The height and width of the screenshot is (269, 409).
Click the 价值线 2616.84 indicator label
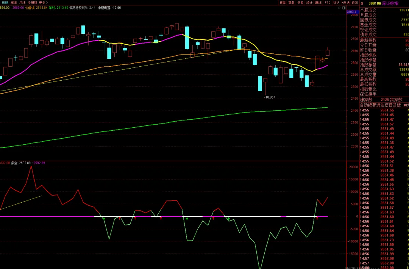36,8
